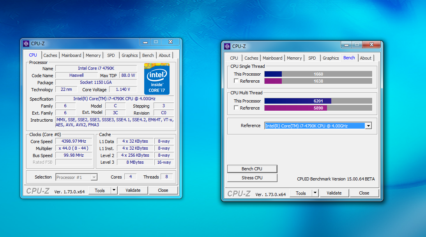
Task: Close the right CPU-Z Bench window with X
Action: [x=371, y=44]
